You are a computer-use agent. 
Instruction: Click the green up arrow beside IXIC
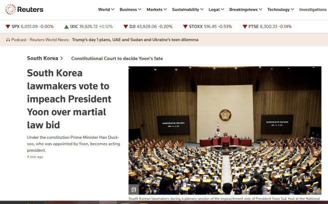tap(66, 26)
